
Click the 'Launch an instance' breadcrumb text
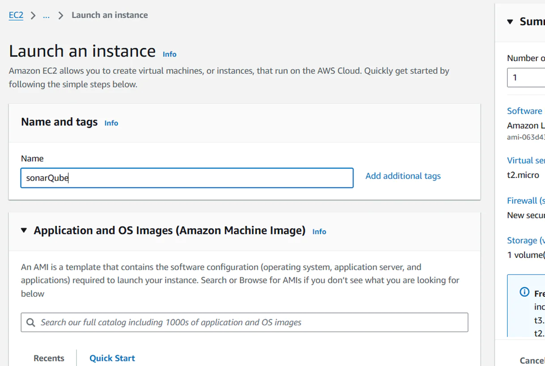110,15
